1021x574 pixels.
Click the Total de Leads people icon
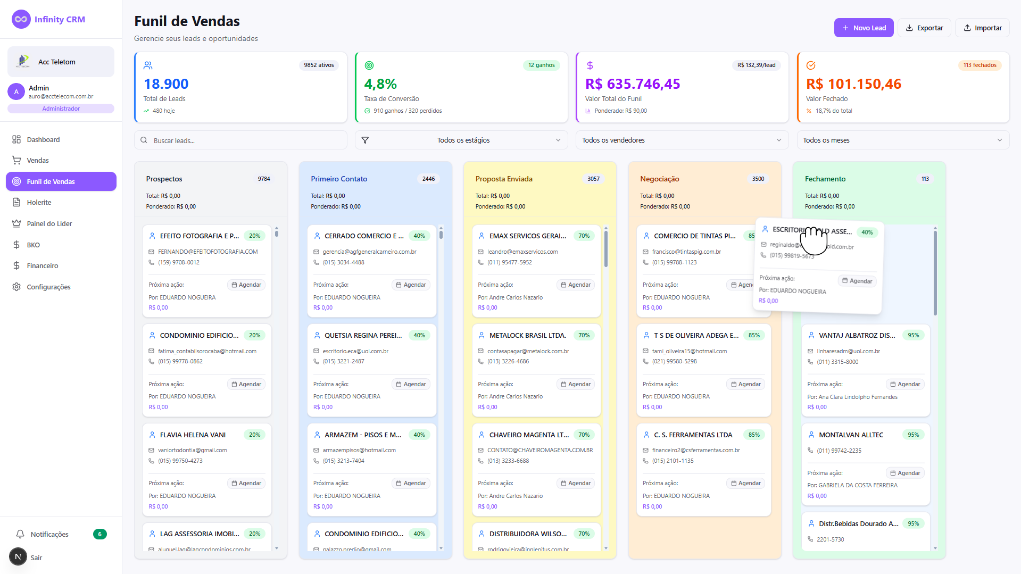pos(148,65)
